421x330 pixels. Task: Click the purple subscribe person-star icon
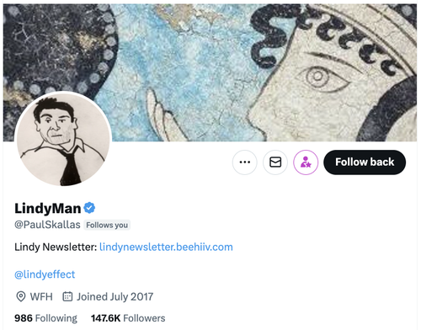(x=306, y=162)
